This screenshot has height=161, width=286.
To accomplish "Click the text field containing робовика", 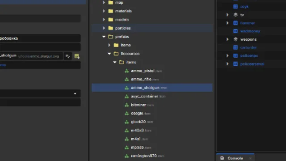I will click(x=40, y=38).
